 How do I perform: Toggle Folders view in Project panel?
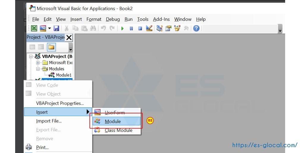tap(51, 47)
